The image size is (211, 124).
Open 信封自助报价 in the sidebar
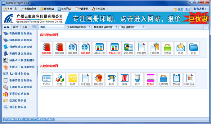[x=15, y=100]
